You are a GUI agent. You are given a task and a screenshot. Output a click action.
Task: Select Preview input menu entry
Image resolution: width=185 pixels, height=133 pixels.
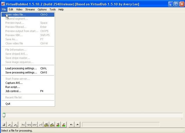point(28,23)
